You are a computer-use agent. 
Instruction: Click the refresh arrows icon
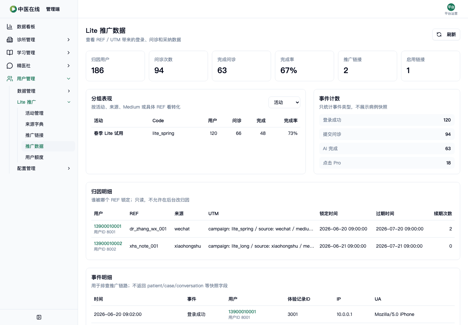439,34
